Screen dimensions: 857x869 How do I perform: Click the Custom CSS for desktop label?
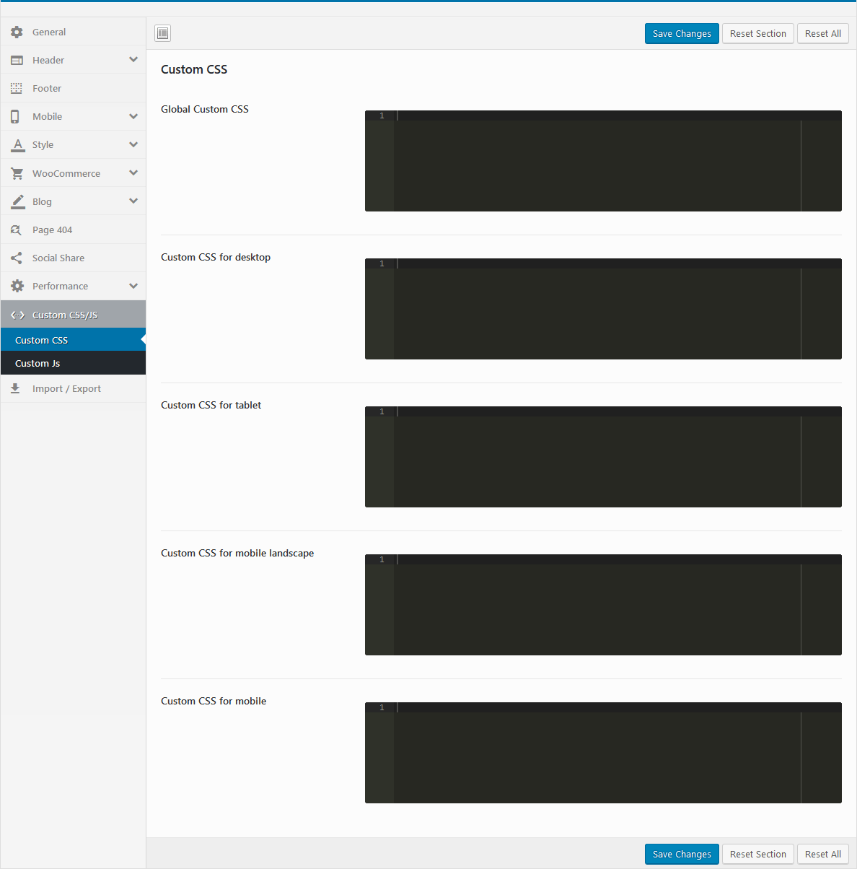coord(216,257)
